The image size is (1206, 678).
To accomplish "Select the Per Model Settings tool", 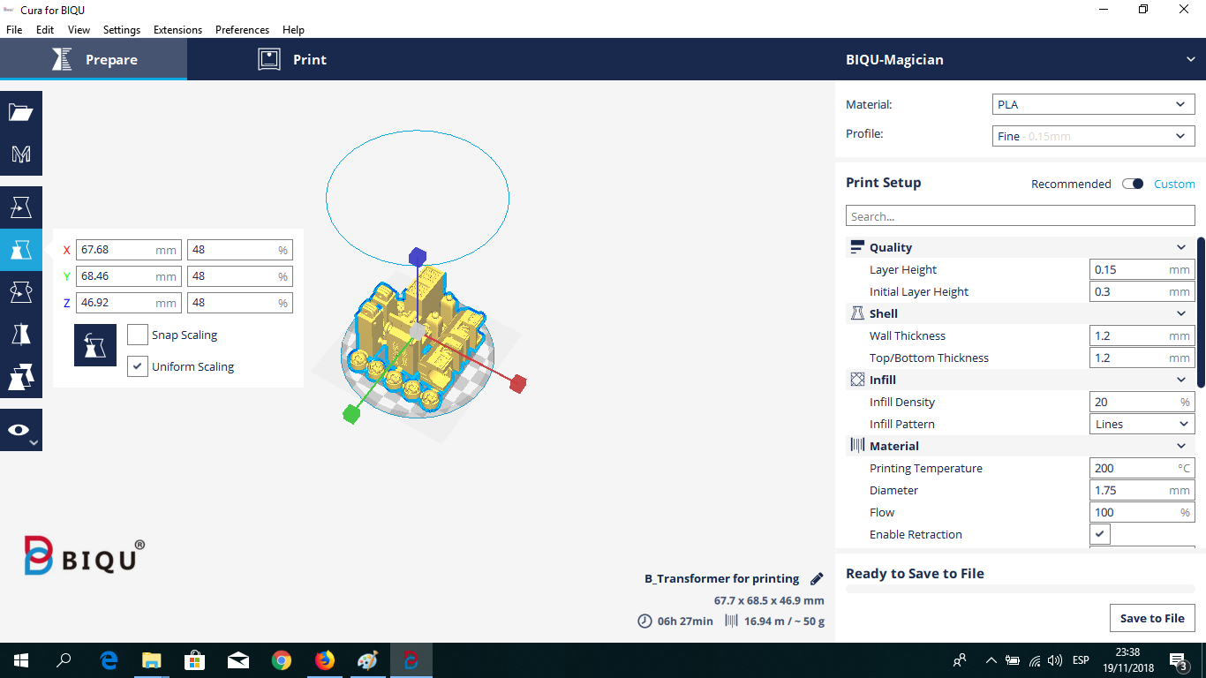I will tap(21, 377).
